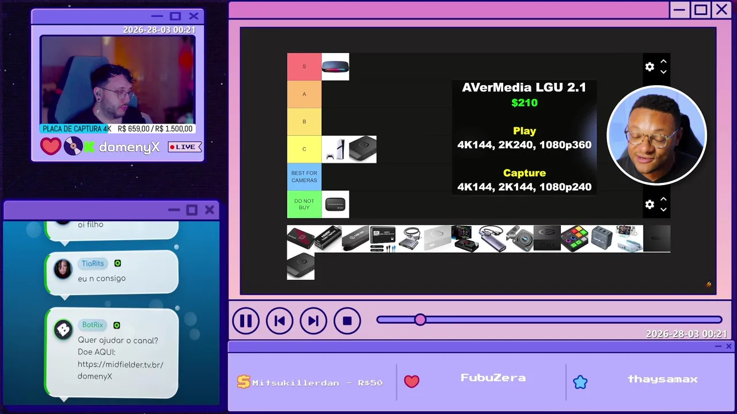Viewport: 737px width, 414px height.
Task: Click BotRix bot avatar in chat
Action: (x=63, y=329)
